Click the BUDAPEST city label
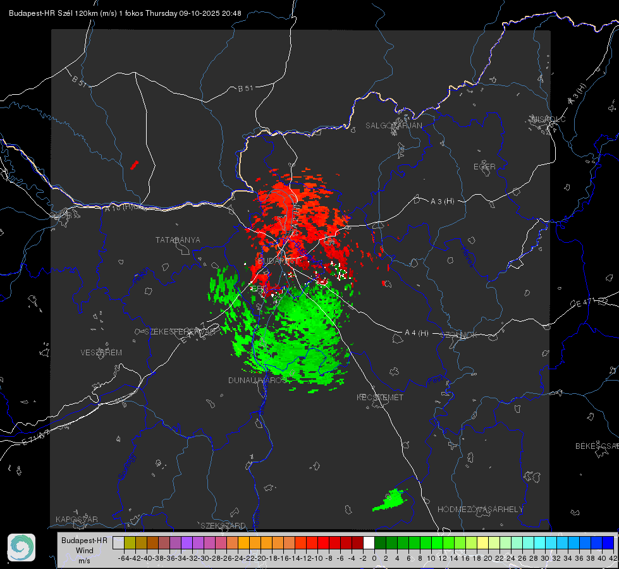 [279, 261]
